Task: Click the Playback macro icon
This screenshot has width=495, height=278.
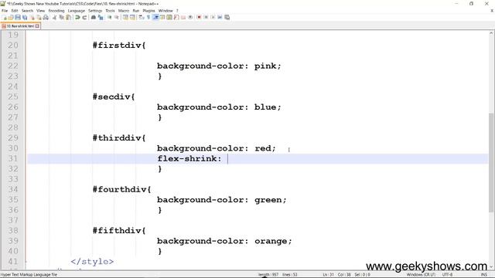Action: pos(213,17)
